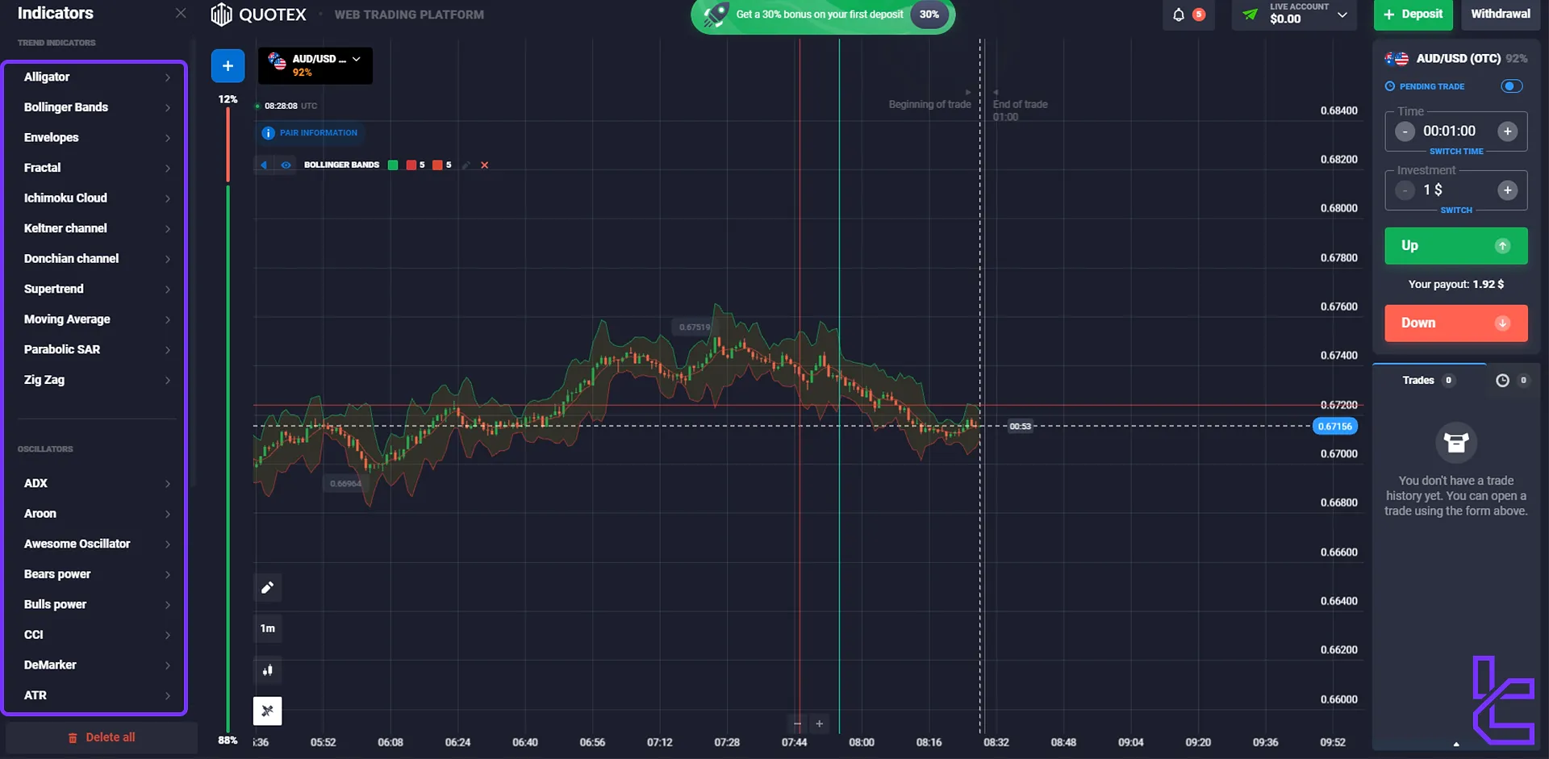Remove Bollinger Bands with the red X
This screenshot has height=759, width=1549.
point(485,165)
